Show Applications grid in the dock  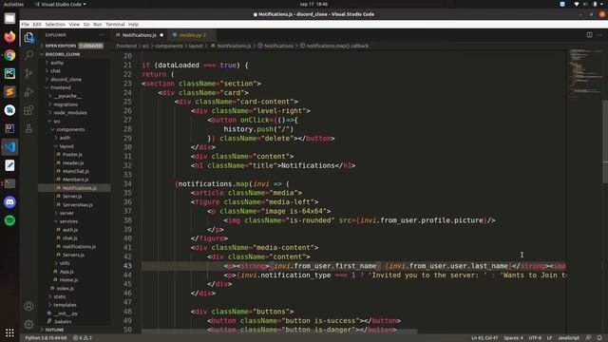9,332
